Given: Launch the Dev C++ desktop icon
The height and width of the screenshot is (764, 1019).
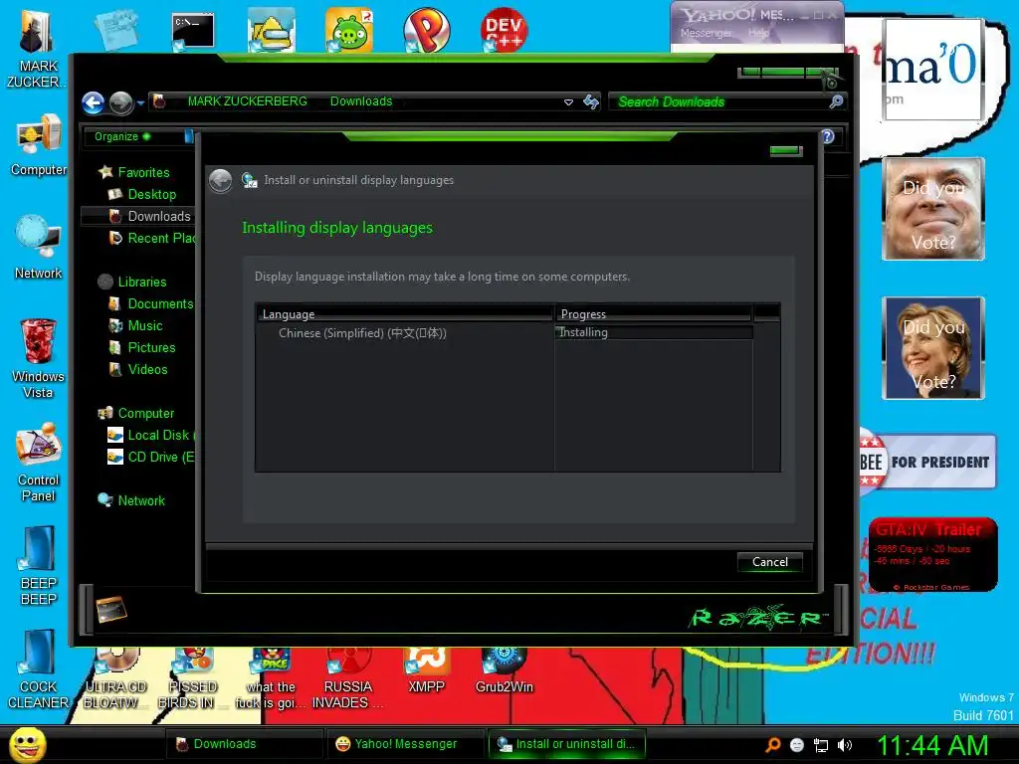Looking at the screenshot, I should click(x=504, y=31).
